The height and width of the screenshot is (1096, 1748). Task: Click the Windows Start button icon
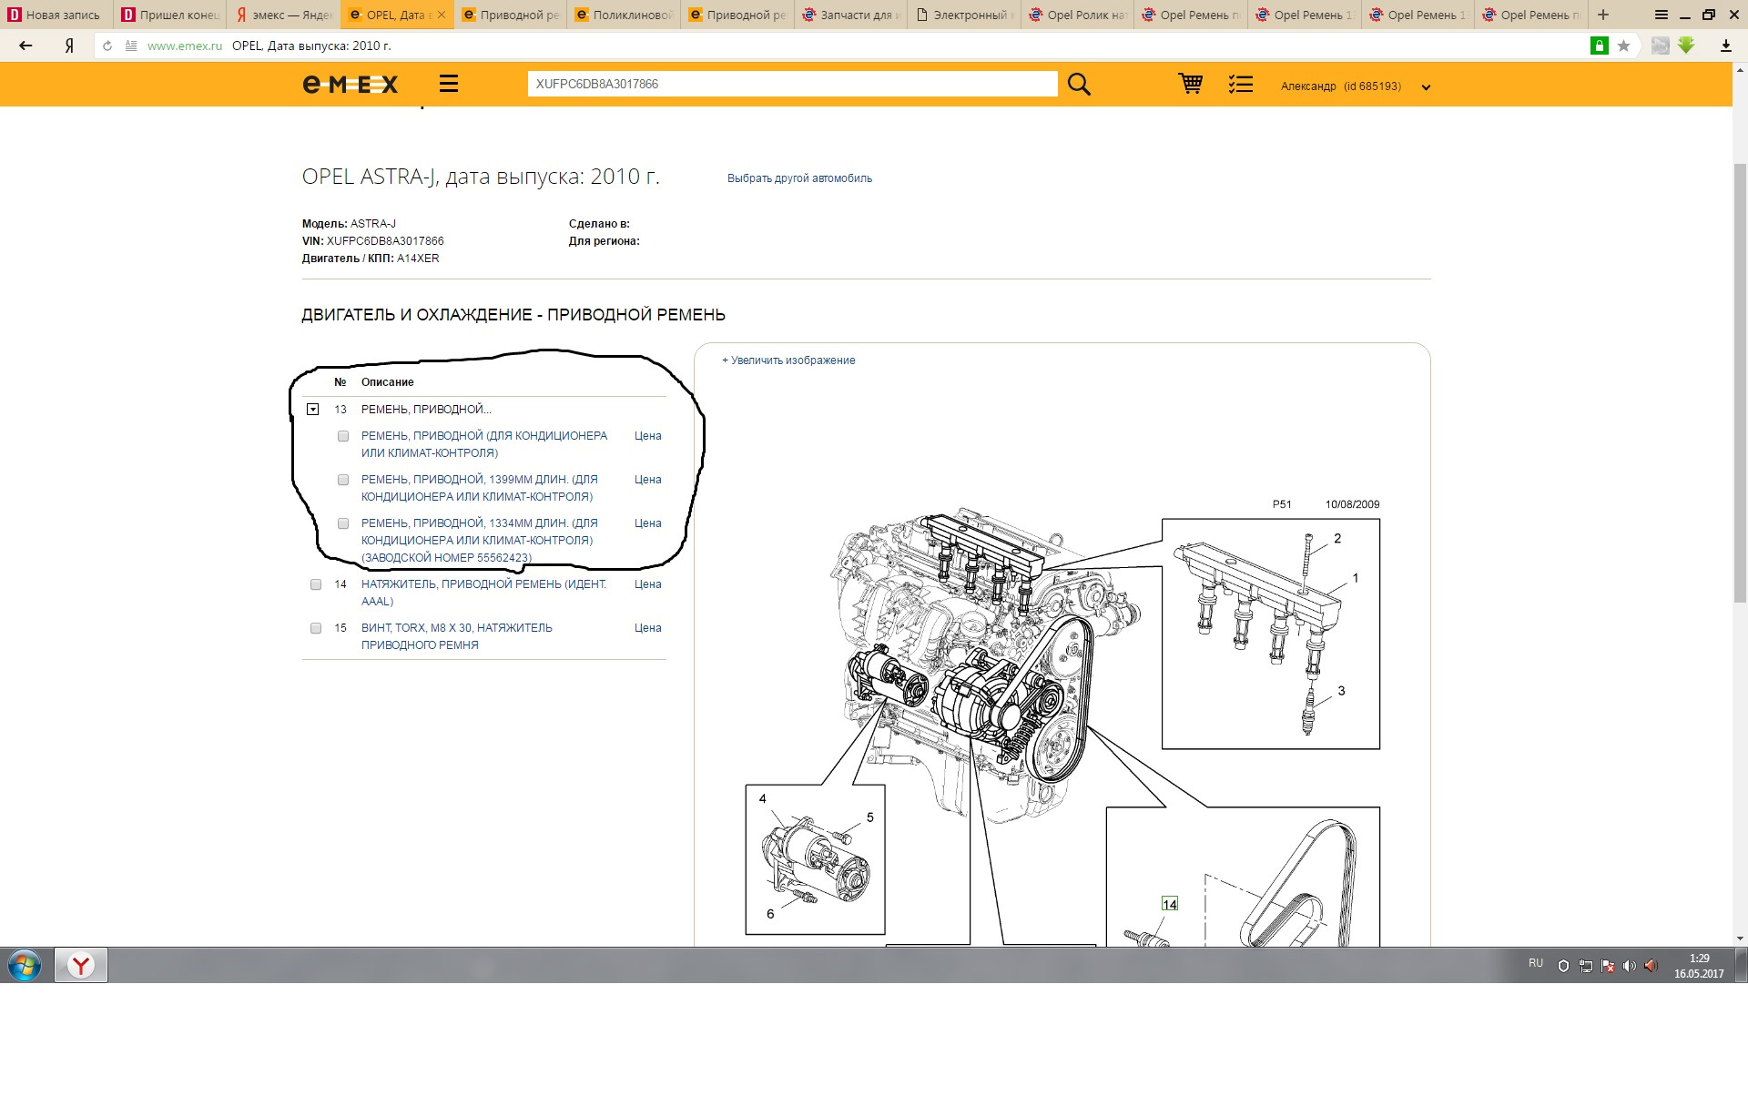(x=23, y=966)
